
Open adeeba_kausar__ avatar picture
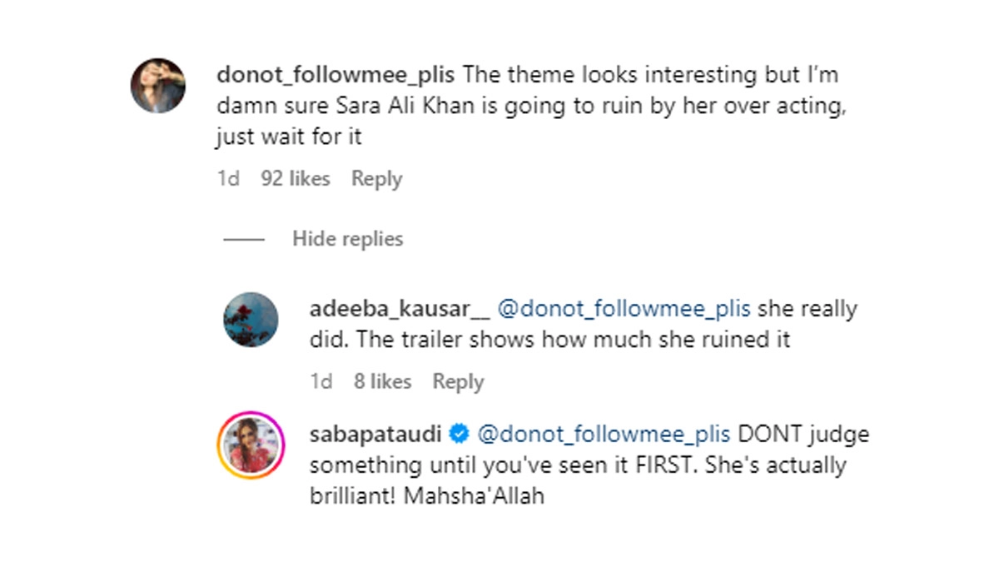click(x=251, y=320)
